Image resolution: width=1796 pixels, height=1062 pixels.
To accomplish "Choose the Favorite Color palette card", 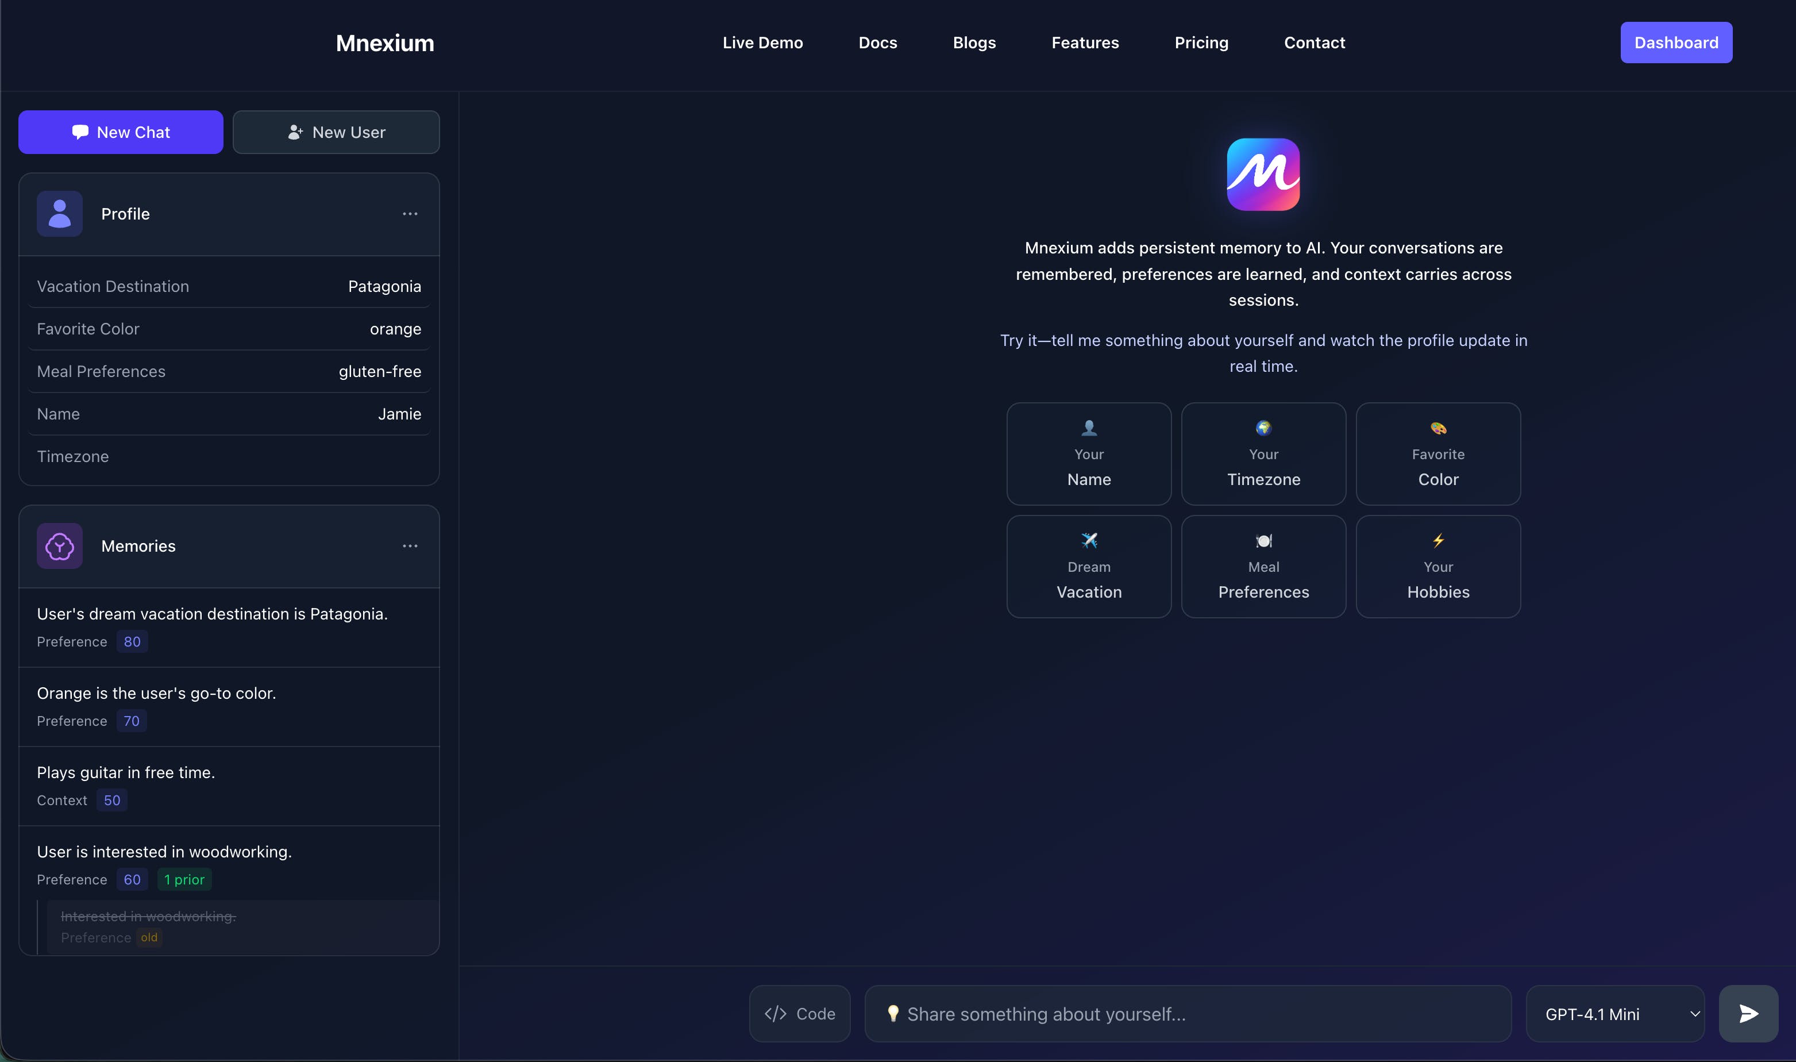I will pyautogui.click(x=1437, y=454).
